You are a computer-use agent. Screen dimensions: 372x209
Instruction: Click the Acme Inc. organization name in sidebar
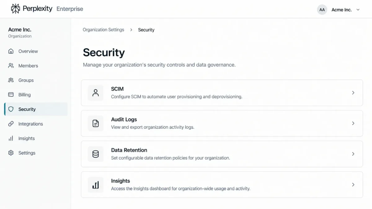click(20, 30)
